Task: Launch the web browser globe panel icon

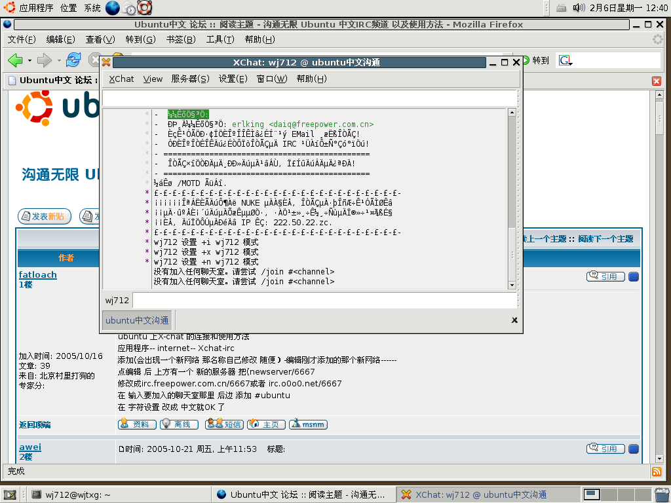Action: pyautogui.click(x=113, y=8)
